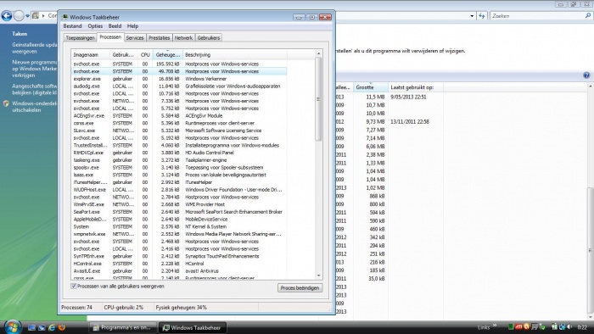Switch to the Services tab
Viewport: 594px width, 334px height.
coord(135,38)
